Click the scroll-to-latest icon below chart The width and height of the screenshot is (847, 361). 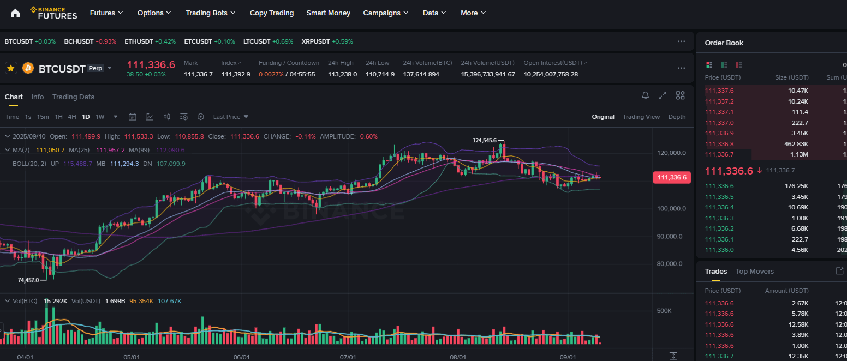(673, 356)
